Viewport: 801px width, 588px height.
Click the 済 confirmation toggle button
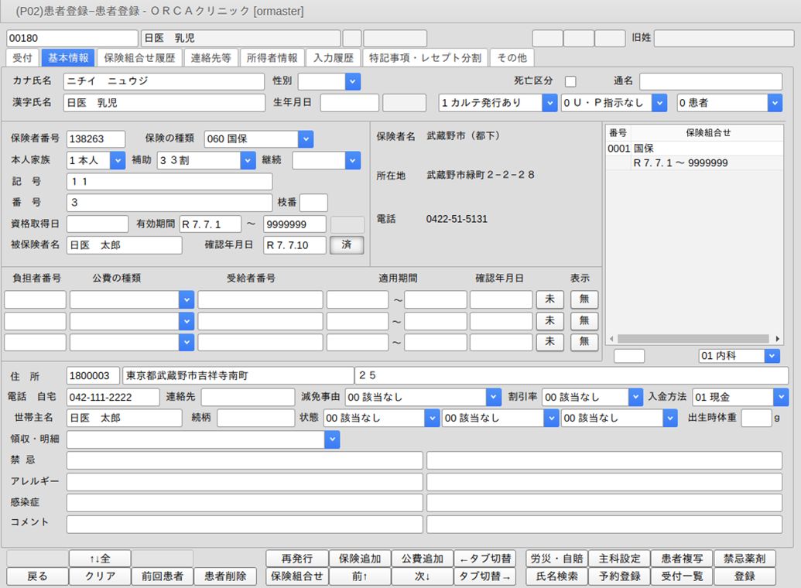tap(346, 245)
